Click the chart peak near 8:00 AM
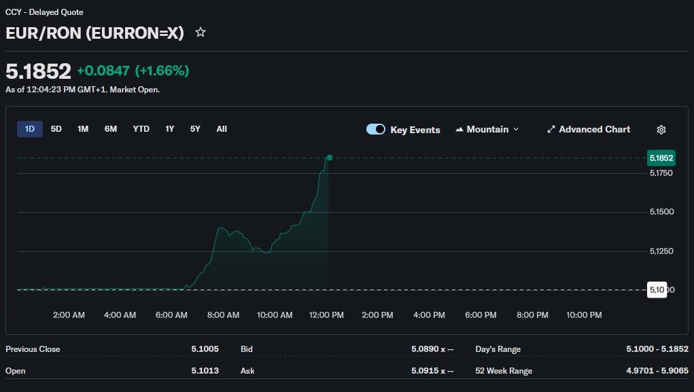This screenshot has height=392, width=694. 220,229
